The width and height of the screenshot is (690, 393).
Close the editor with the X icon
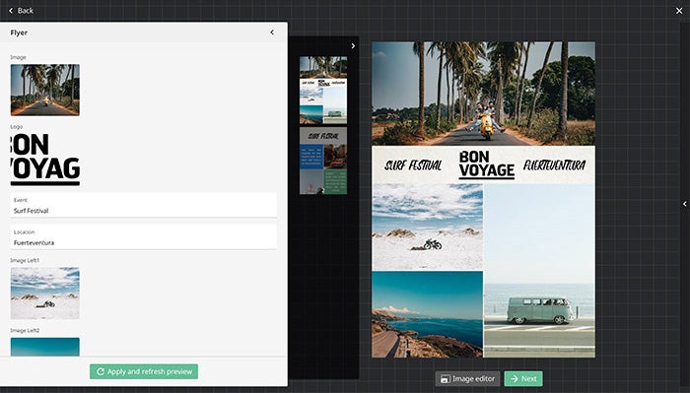click(x=679, y=11)
